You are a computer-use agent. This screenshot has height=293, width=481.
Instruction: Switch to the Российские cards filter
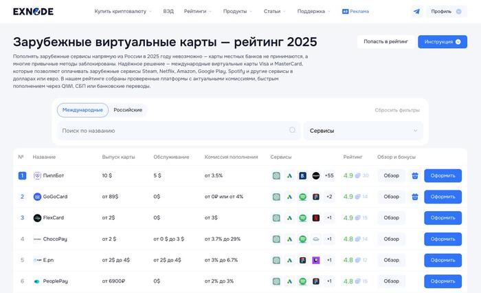pyautogui.click(x=128, y=110)
